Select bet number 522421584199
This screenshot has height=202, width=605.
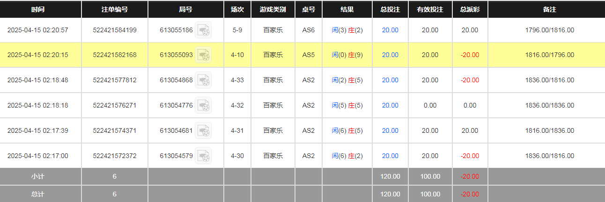[x=115, y=30]
